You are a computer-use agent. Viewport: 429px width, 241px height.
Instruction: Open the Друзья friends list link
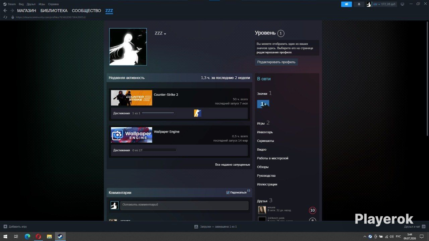pyautogui.click(x=262, y=201)
